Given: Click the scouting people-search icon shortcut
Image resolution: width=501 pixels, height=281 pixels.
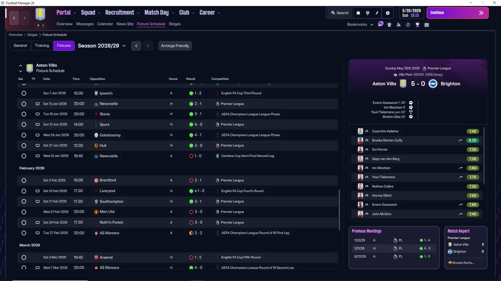Looking at the screenshot, I should 398,25.
